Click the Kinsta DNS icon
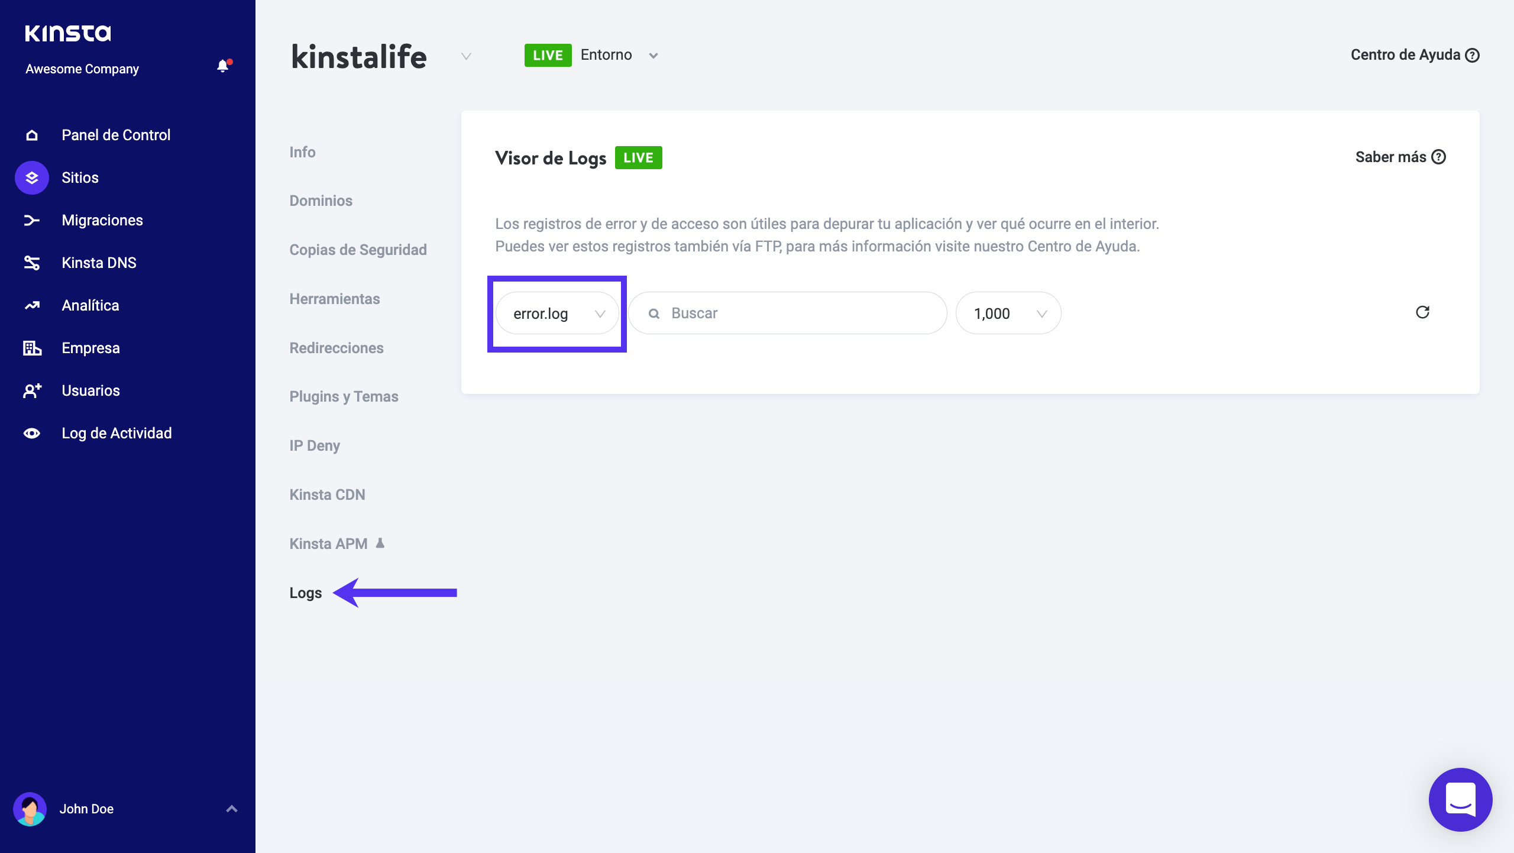 click(32, 263)
